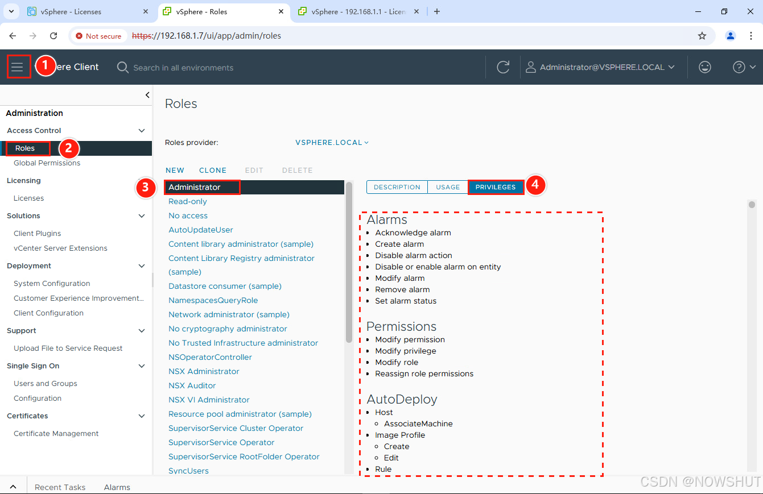Screen dimensions: 763x494
Task: Collapse the Single Sign On section
Action: [x=142, y=366]
